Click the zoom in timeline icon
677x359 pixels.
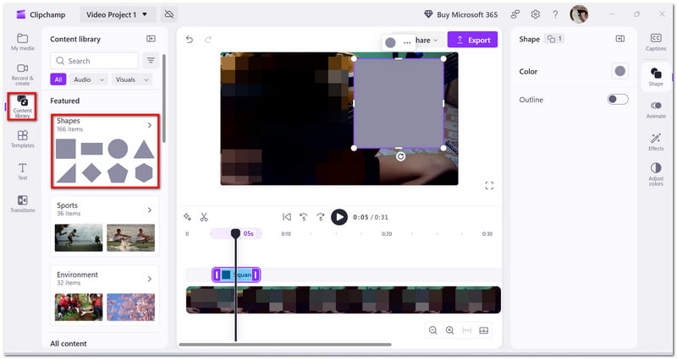click(x=449, y=330)
